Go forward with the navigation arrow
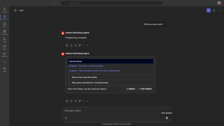This screenshot has width=224, height=126. tap(58, 3)
